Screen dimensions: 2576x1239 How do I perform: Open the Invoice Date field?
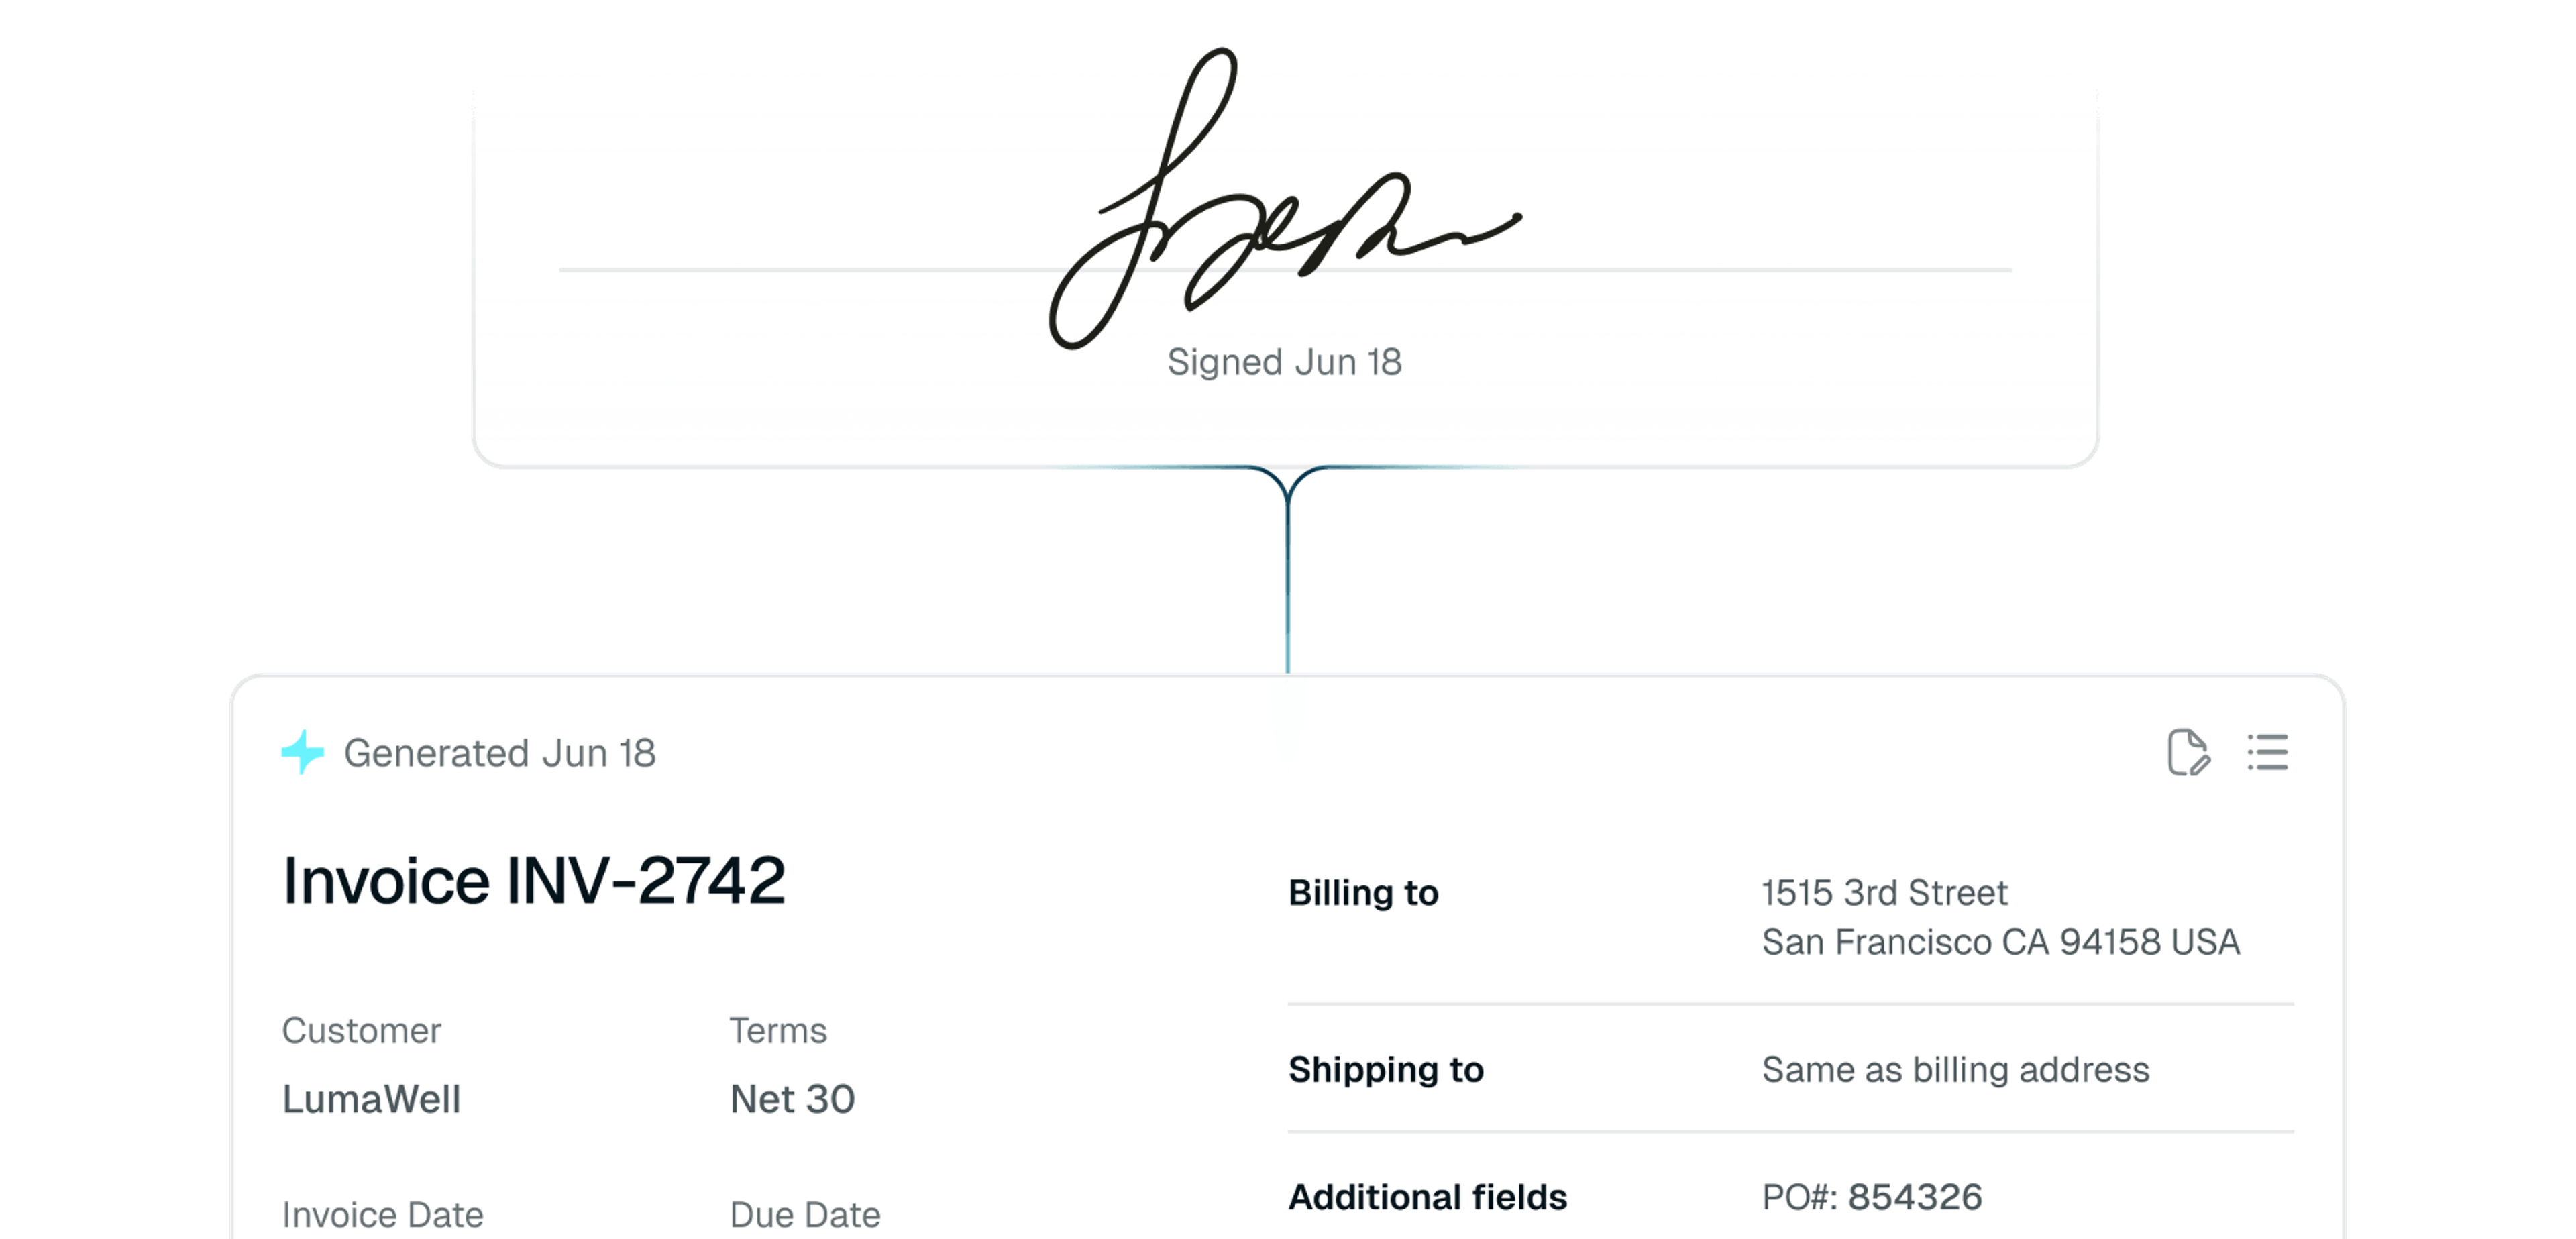tap(382, 1215)
